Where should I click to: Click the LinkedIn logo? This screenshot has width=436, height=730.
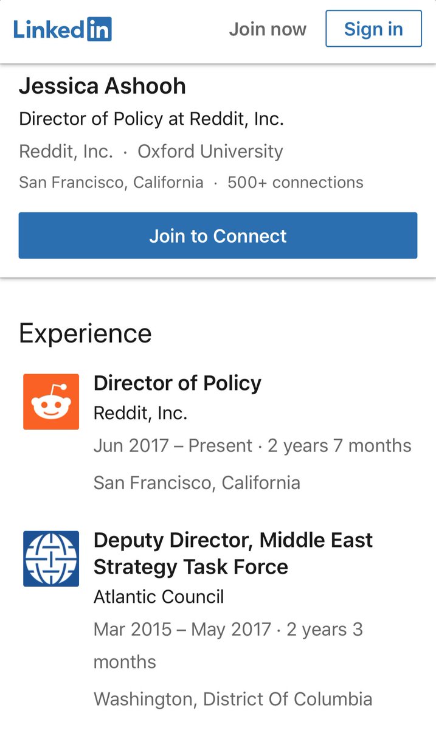(63, 29)
